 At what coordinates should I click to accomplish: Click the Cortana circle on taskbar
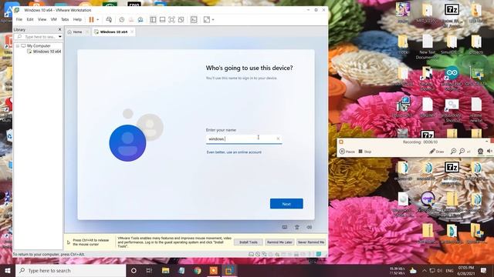[x=134, y=270]
